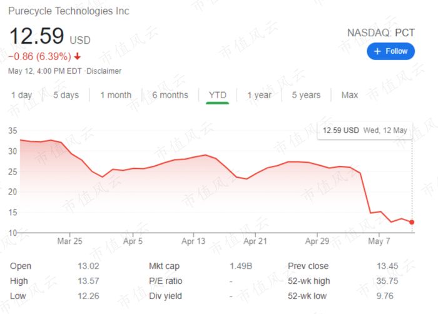Select the 1 month range tab
The height and width of the screenshot is (314, 438).
click(116, 95)
